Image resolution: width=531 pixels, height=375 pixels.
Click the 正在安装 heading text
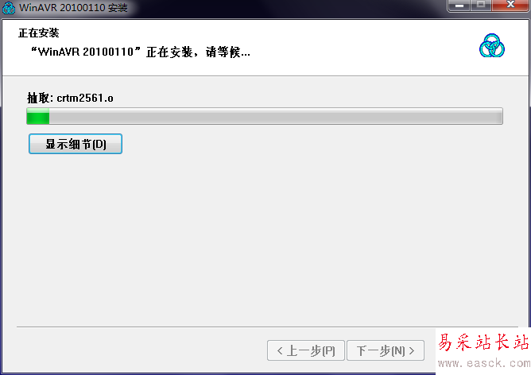(x=39, y=33)
